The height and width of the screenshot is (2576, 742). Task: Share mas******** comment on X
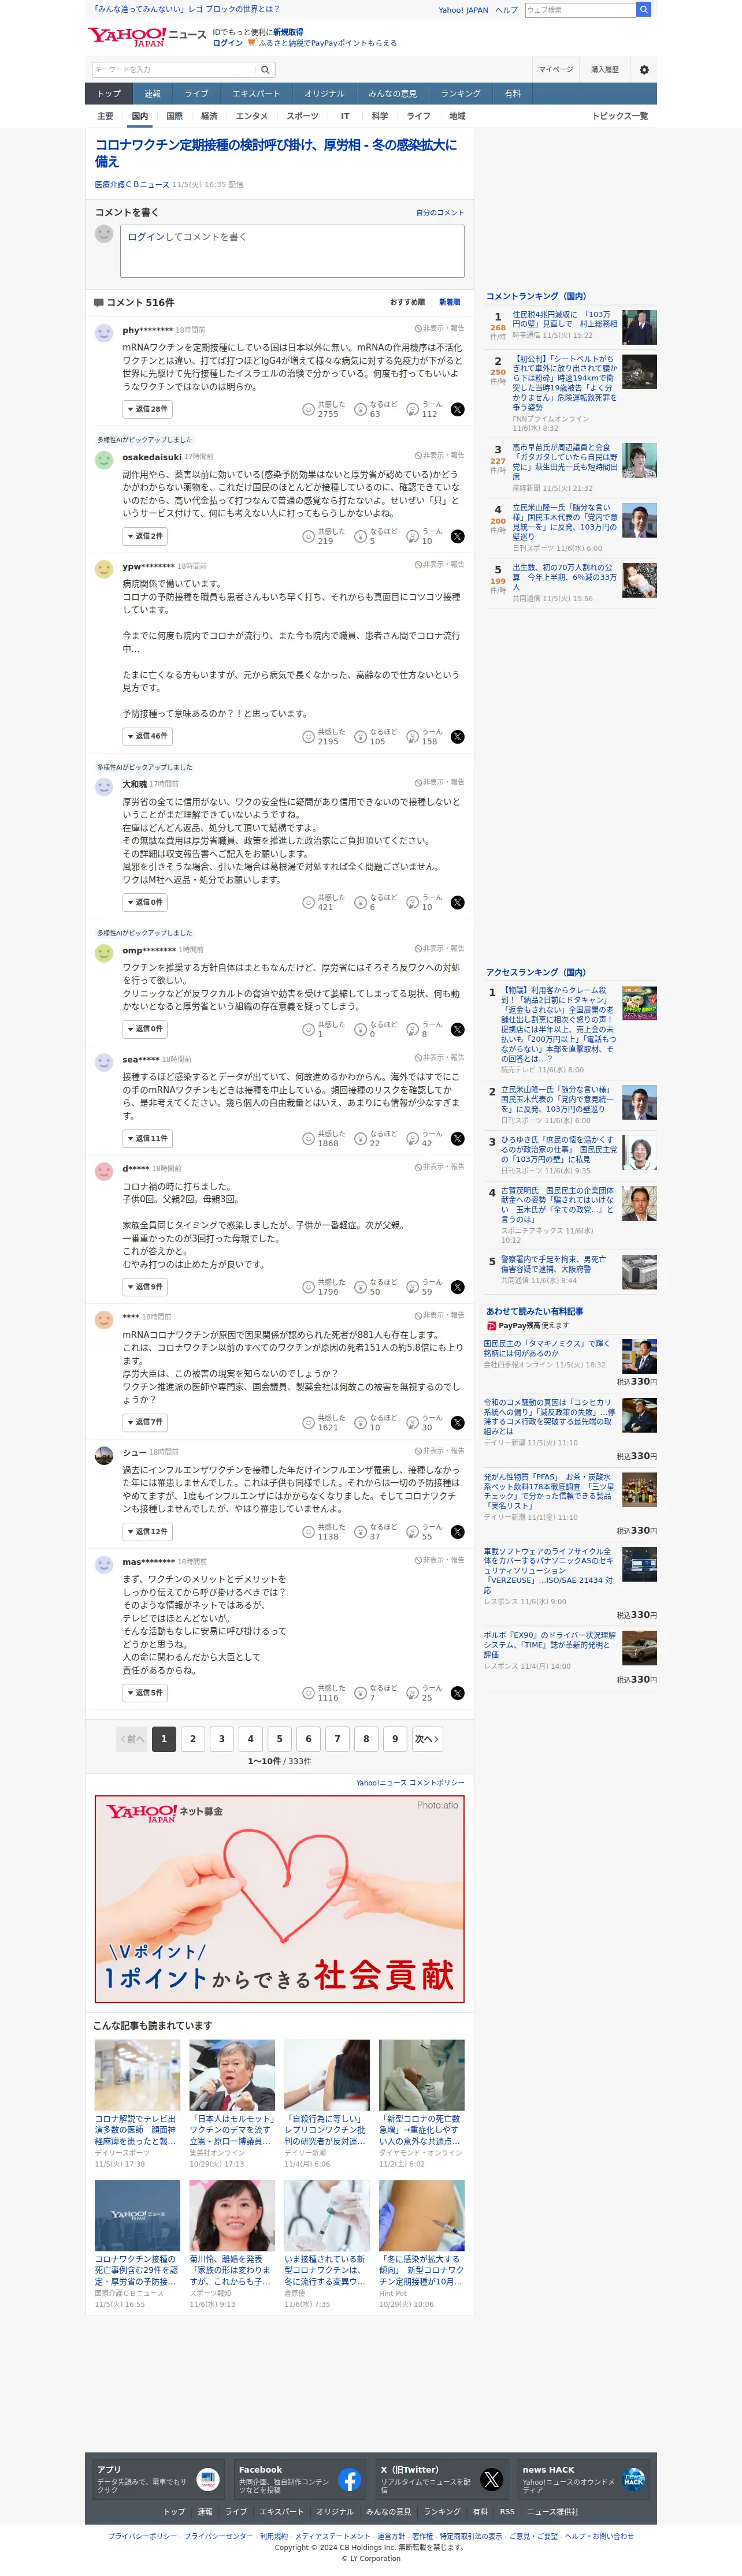click(458, 1692)
